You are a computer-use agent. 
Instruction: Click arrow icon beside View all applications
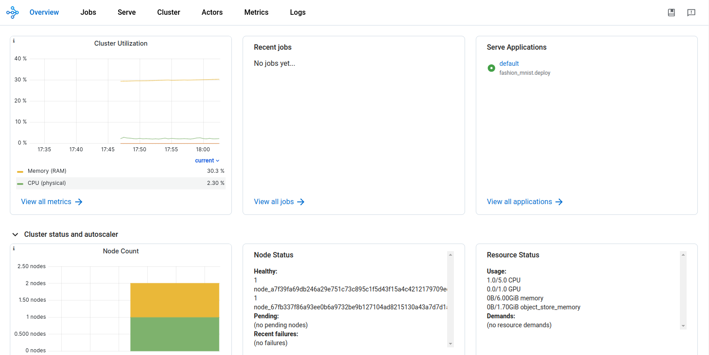tap(559, 202)
